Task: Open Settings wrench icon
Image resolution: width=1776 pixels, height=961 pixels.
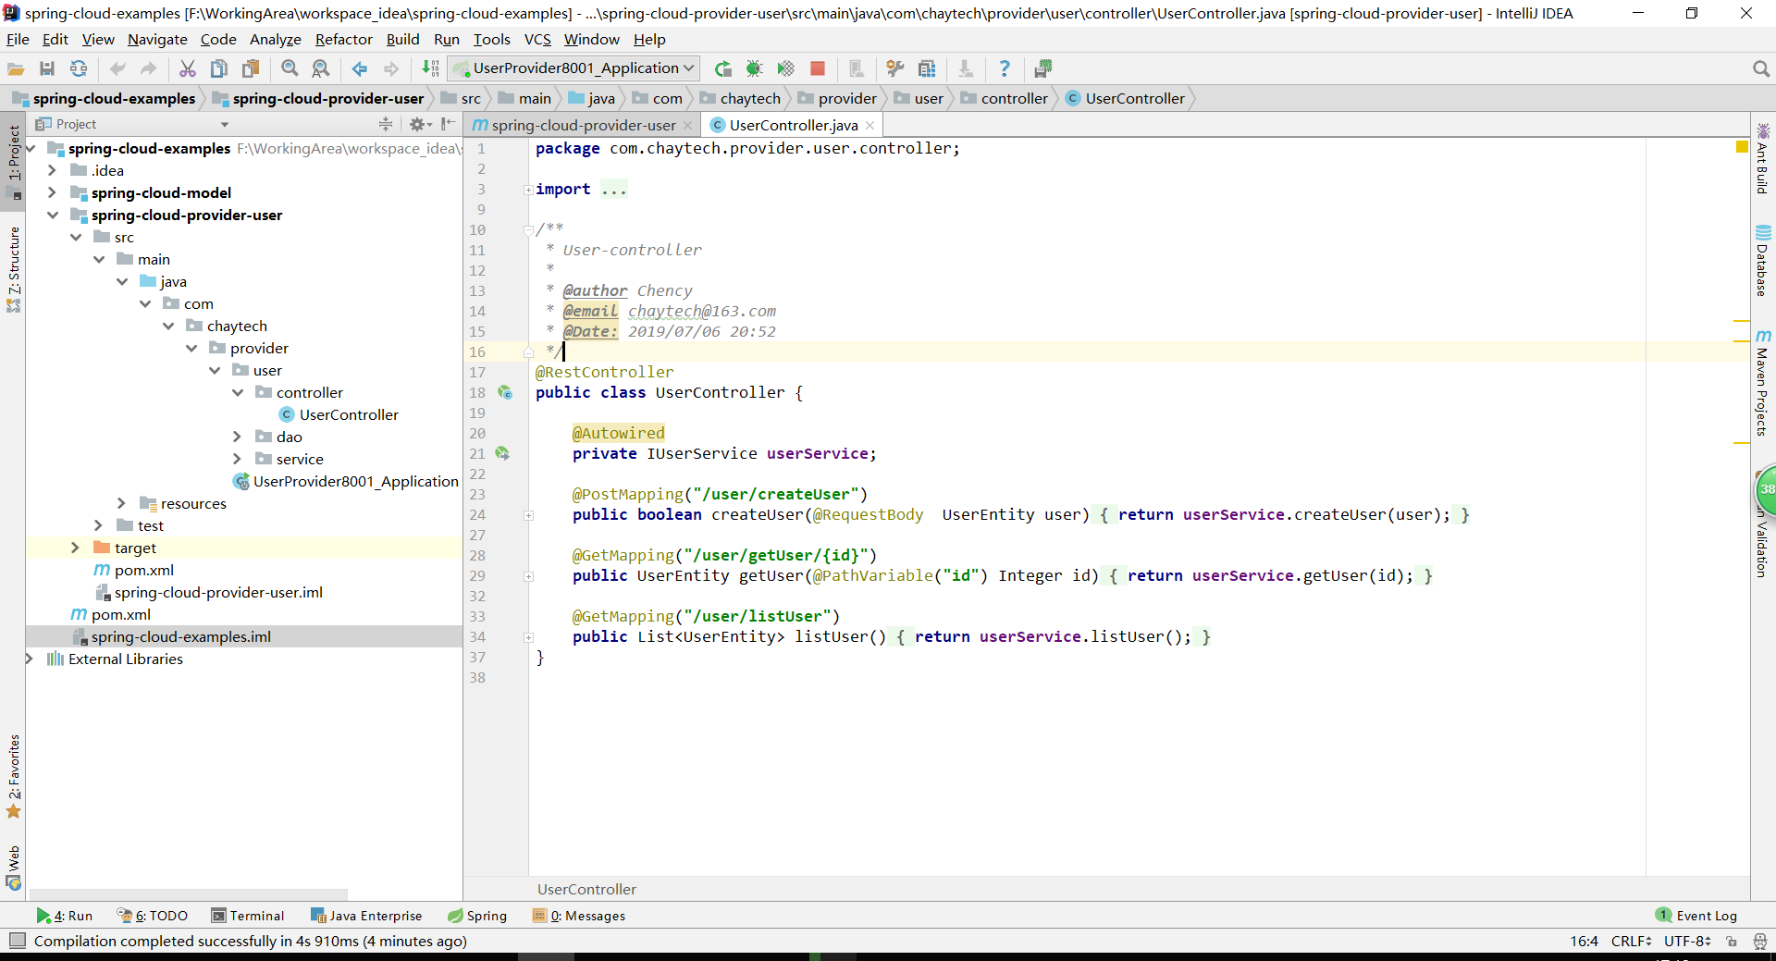Action: pyautogui.click(x=894, y=68)
